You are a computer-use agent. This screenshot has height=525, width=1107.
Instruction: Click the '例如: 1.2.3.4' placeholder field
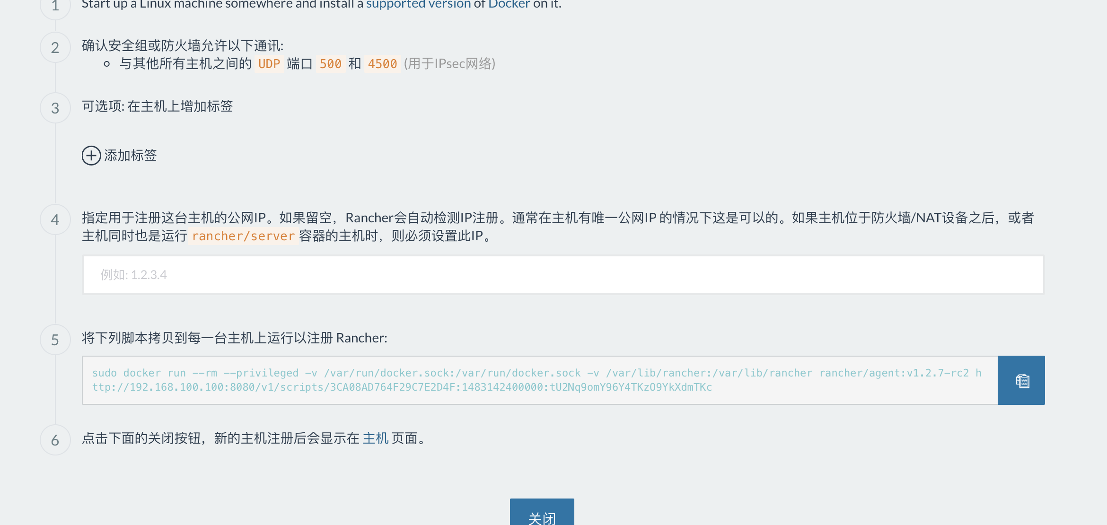(134, 274)
